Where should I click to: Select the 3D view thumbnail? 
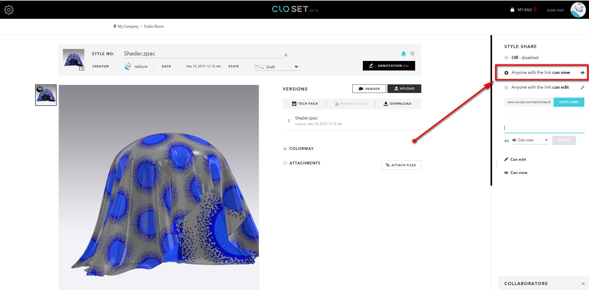(x=46, y=95)
